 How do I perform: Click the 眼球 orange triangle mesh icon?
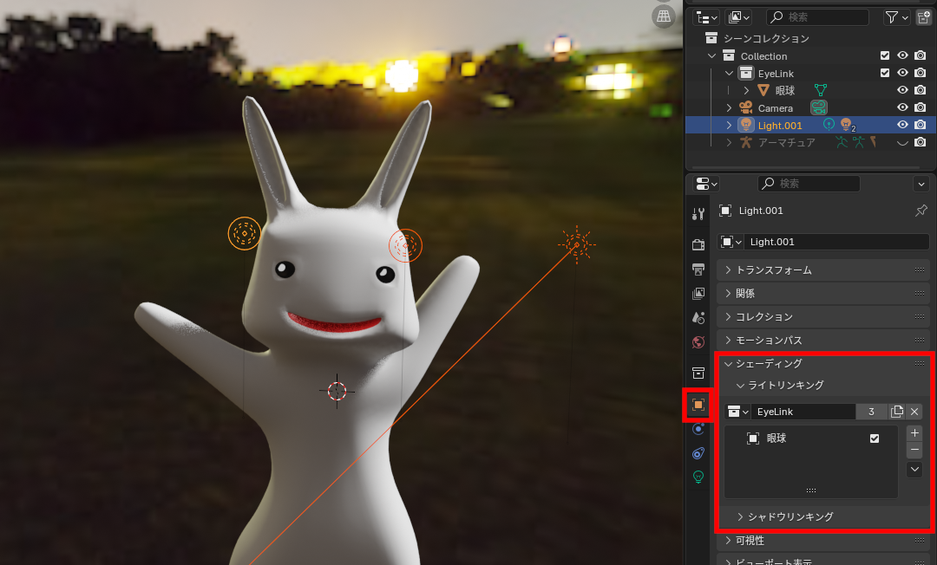coord(763,90)
